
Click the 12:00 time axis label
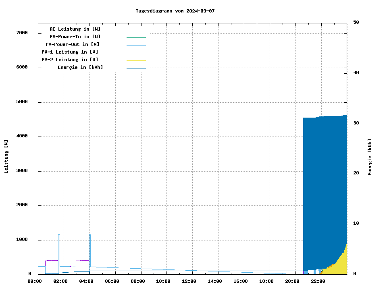point(189,281)
